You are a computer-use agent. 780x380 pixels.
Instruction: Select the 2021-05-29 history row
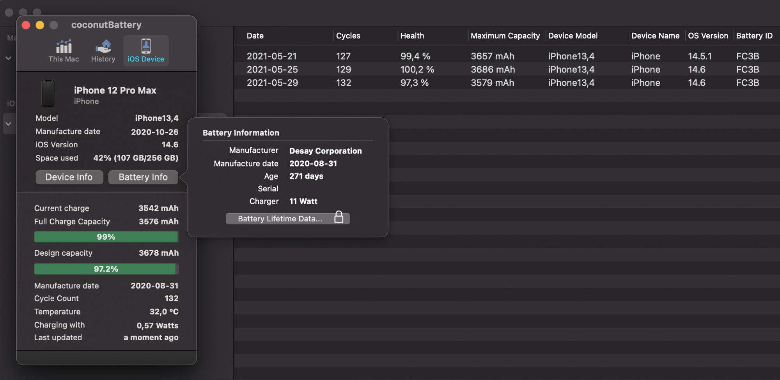(x=507, y=83)
